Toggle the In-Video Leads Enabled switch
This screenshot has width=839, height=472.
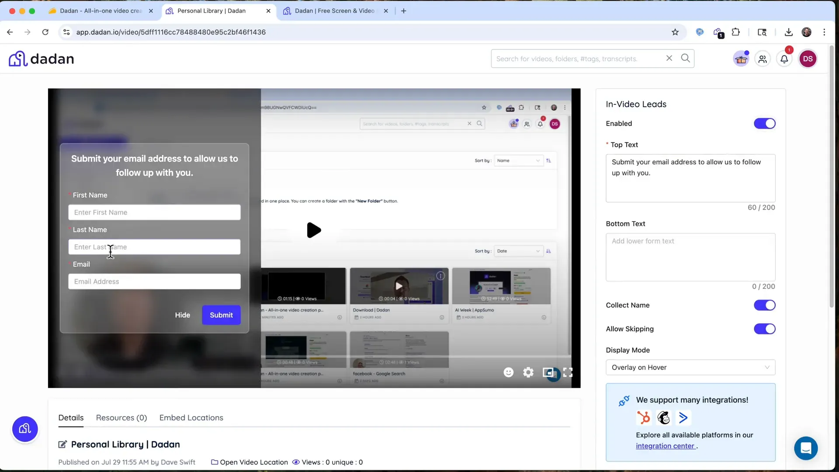764,124
